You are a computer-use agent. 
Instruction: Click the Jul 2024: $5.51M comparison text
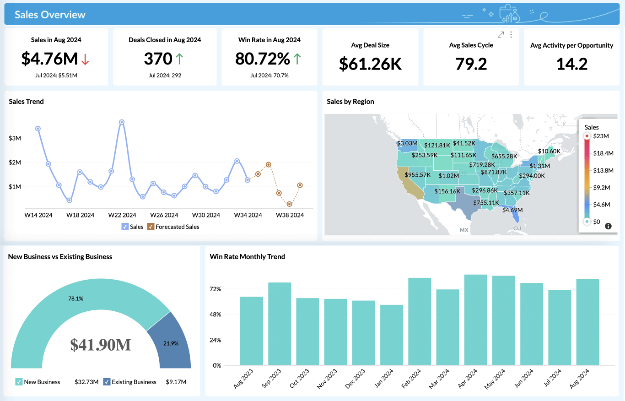coord(56,75)
